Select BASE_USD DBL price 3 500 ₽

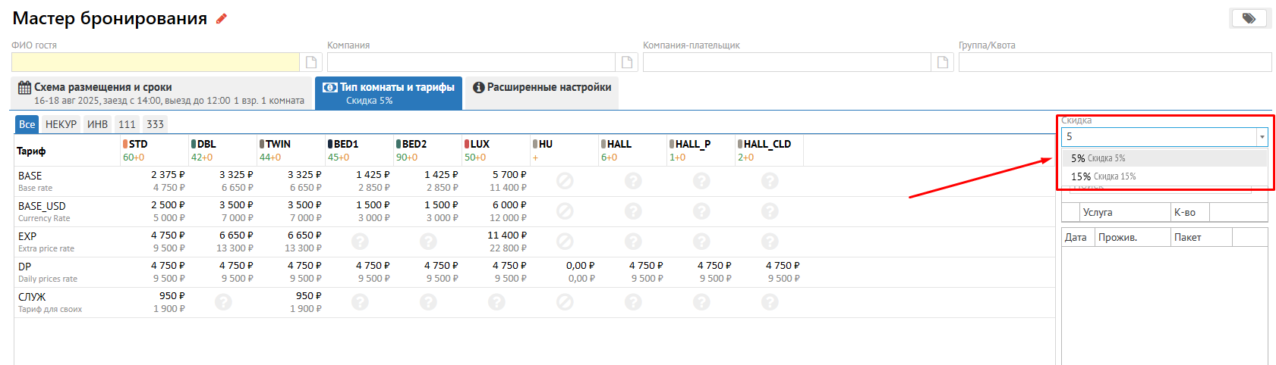pyautogui.click(x=236, y=205)
